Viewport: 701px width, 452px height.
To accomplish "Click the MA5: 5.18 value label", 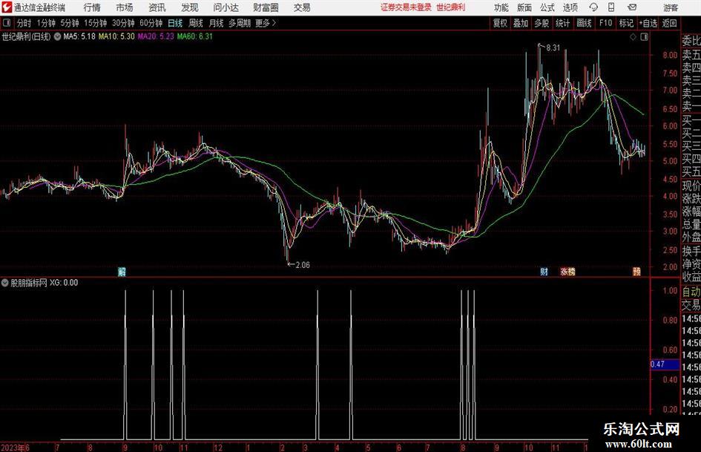I will click(x=79, y=36).
